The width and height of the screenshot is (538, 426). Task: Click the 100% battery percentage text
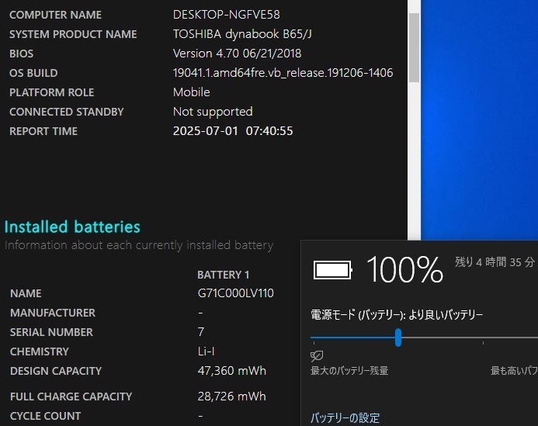pyautogui.click(x=405, y=270)
